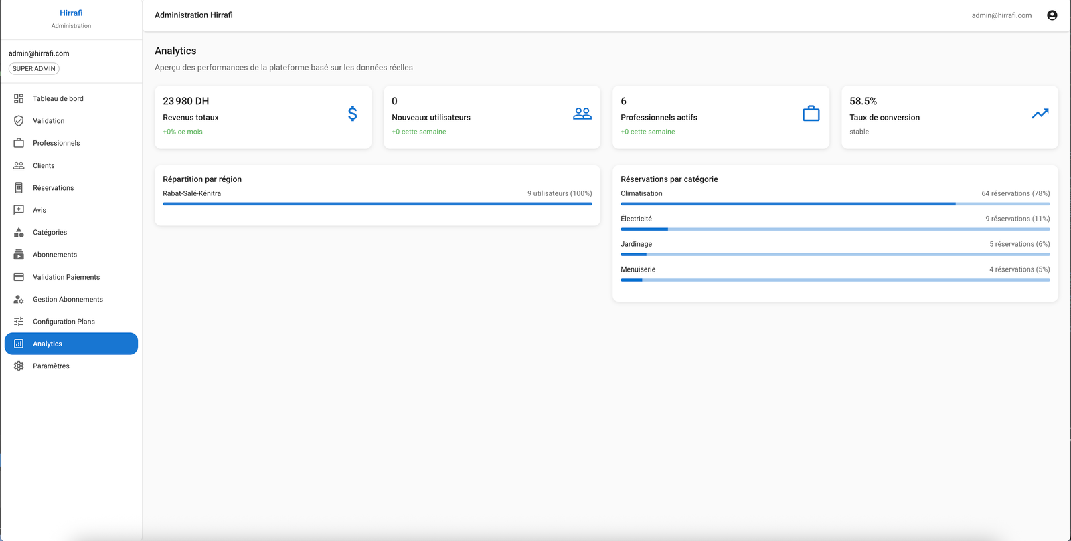Screen dimensions: 1071x541
Task: Open the Avis section
Action: pyautogui.click(x=71, y=210)
